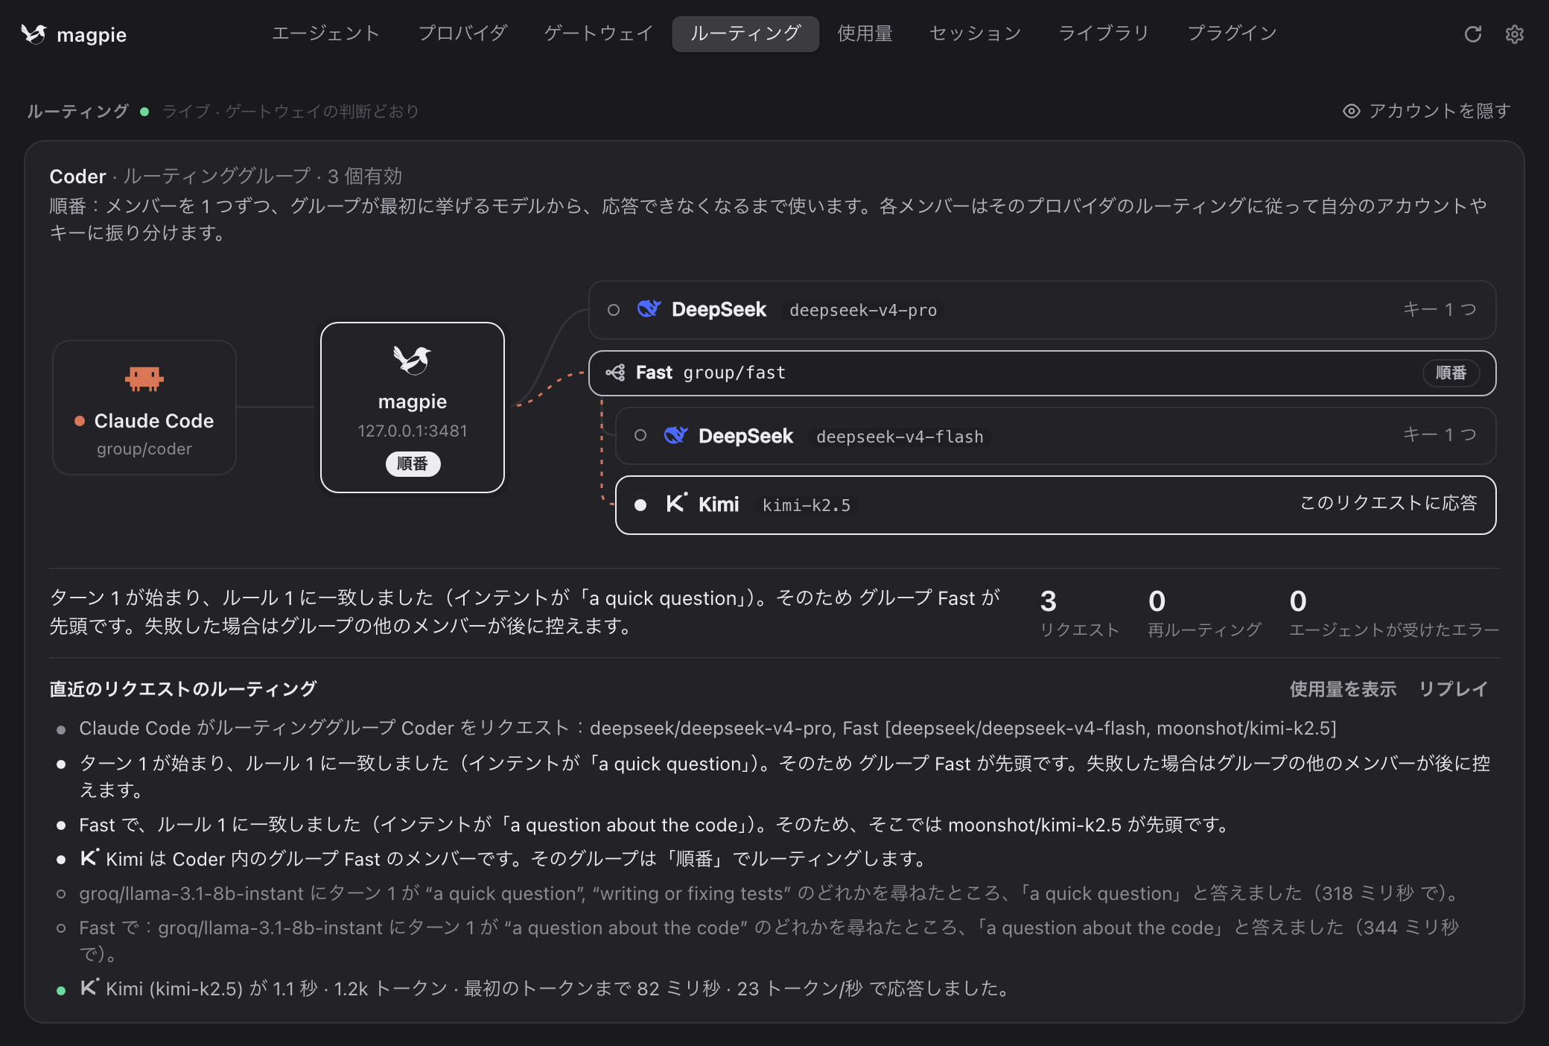
Task: Switch to the ライブラリ tab
Action: (1104, 34)
